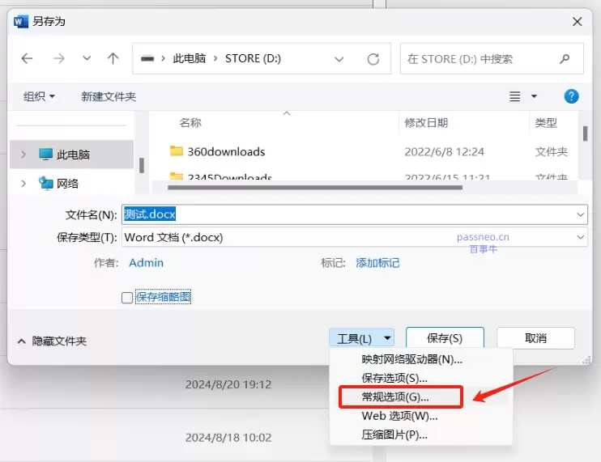Click 2024/8/18 10:02 in background window

pos(228,438)
